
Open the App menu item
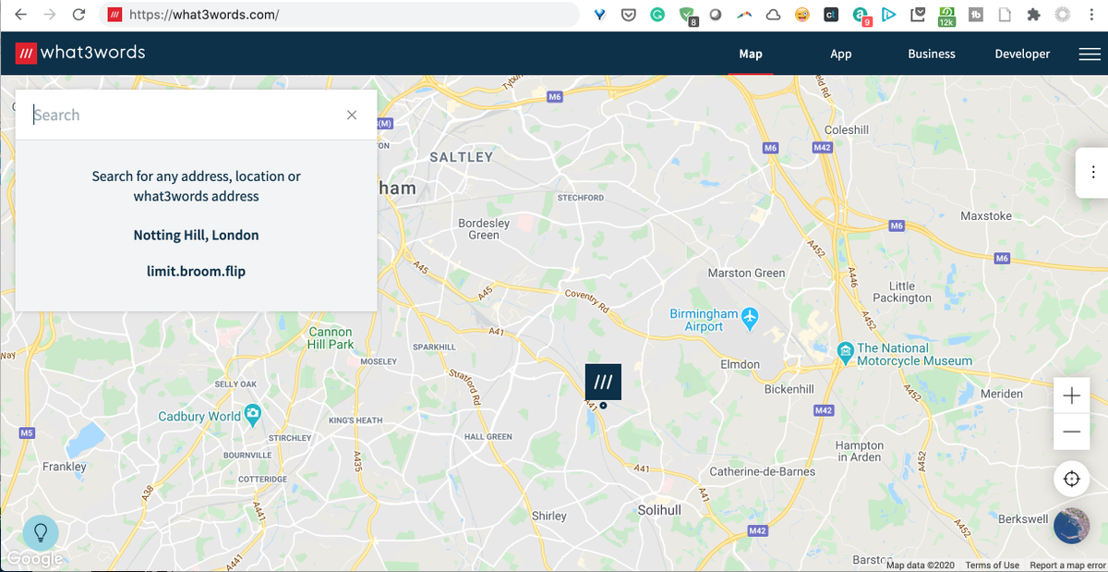coord(840,54)
